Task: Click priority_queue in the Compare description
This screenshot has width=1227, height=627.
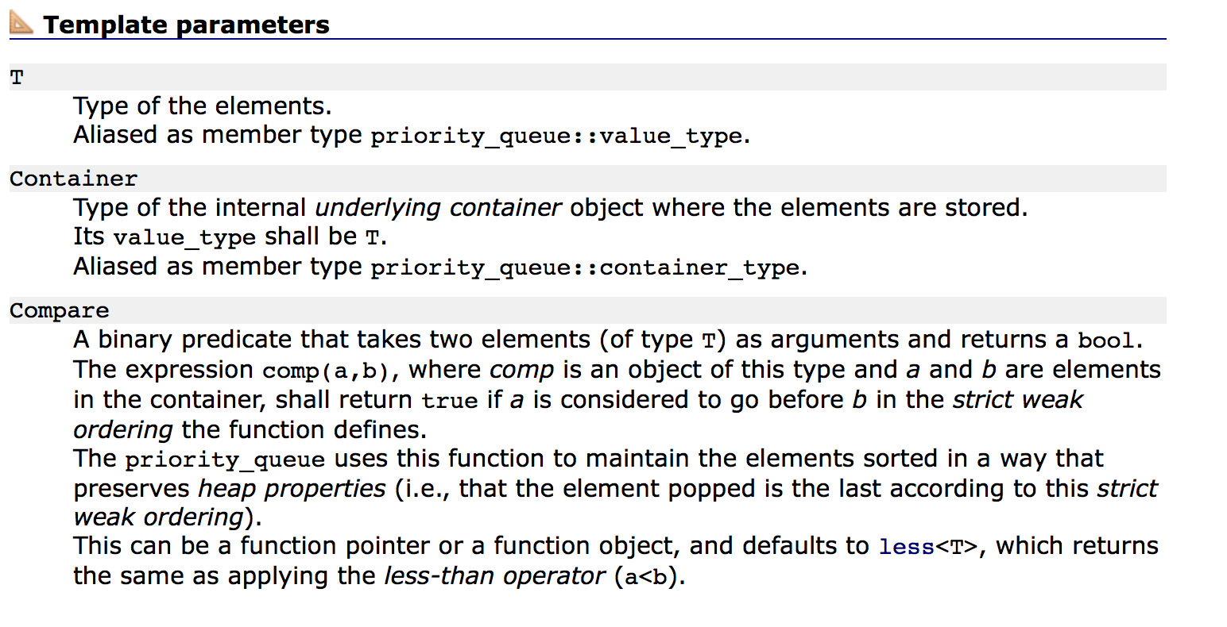Action: [225, 460]
